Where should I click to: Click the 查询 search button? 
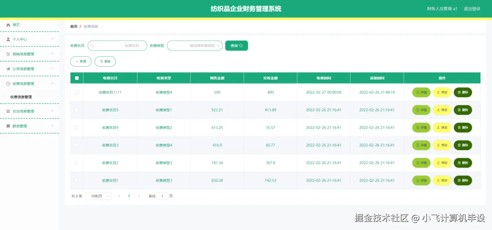[236, 46]
